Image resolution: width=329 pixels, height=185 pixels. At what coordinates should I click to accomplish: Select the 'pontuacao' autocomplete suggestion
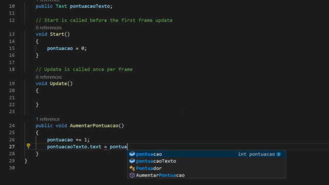click(x=207, y=154)
